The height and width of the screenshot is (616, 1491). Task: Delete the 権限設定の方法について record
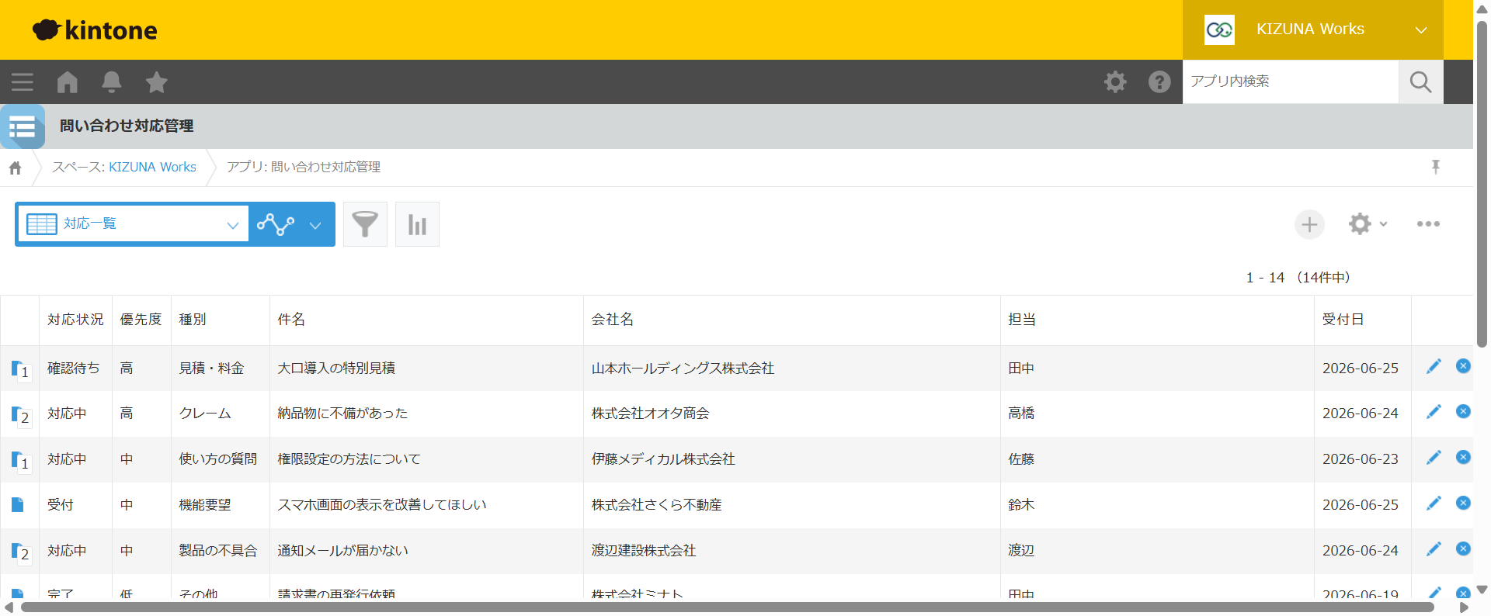click(x=1463, y=457)
